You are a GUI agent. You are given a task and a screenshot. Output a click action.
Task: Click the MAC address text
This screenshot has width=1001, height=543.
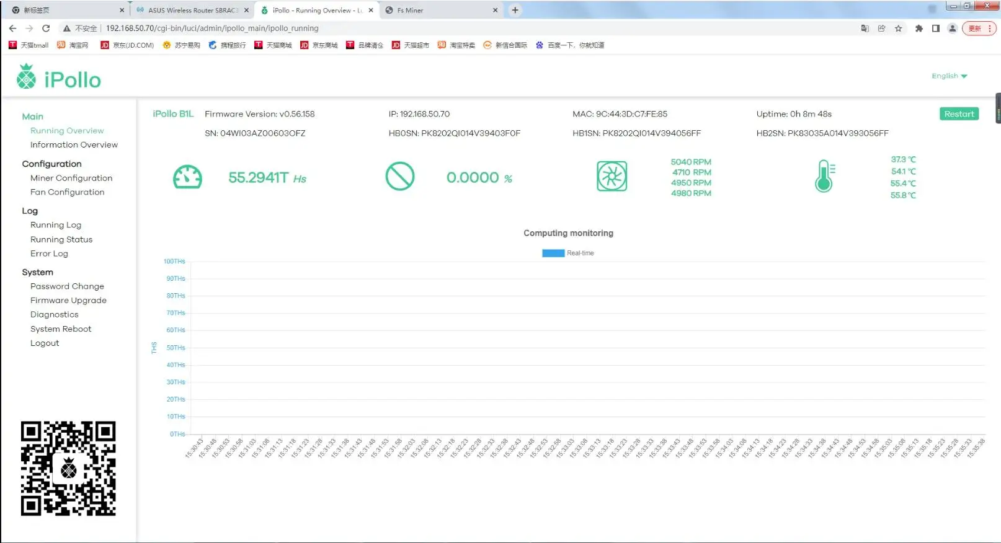[x=620, y=114]
